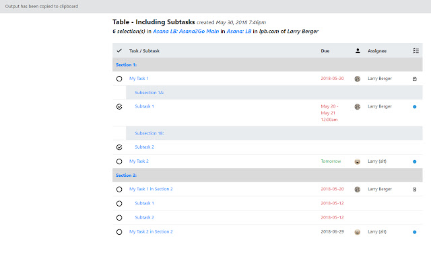Click the checklist icon in the header's last column

[x=415, y=50]
